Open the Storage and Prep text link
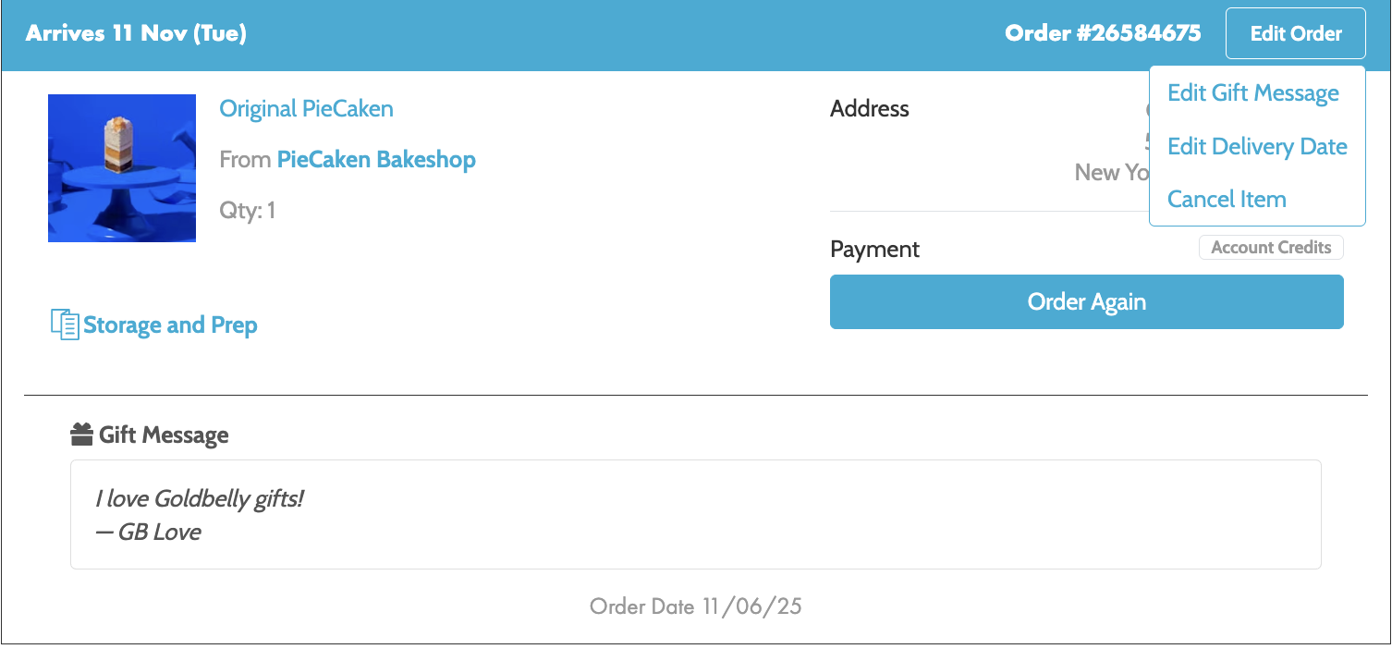The height and width of the screenshot is (649, 1392). tap(170, 325)
